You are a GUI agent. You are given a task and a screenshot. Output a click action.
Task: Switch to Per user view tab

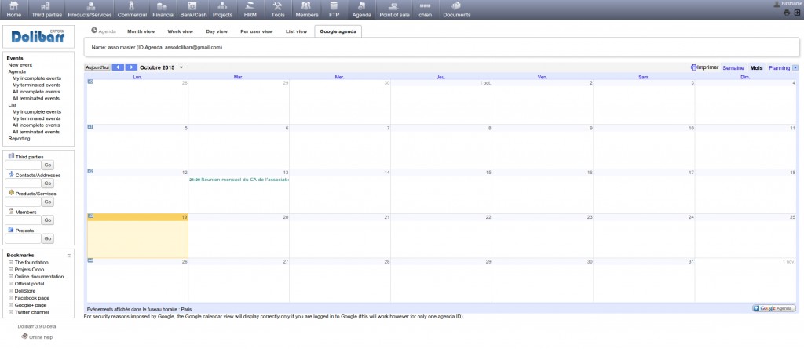(257, 31)
